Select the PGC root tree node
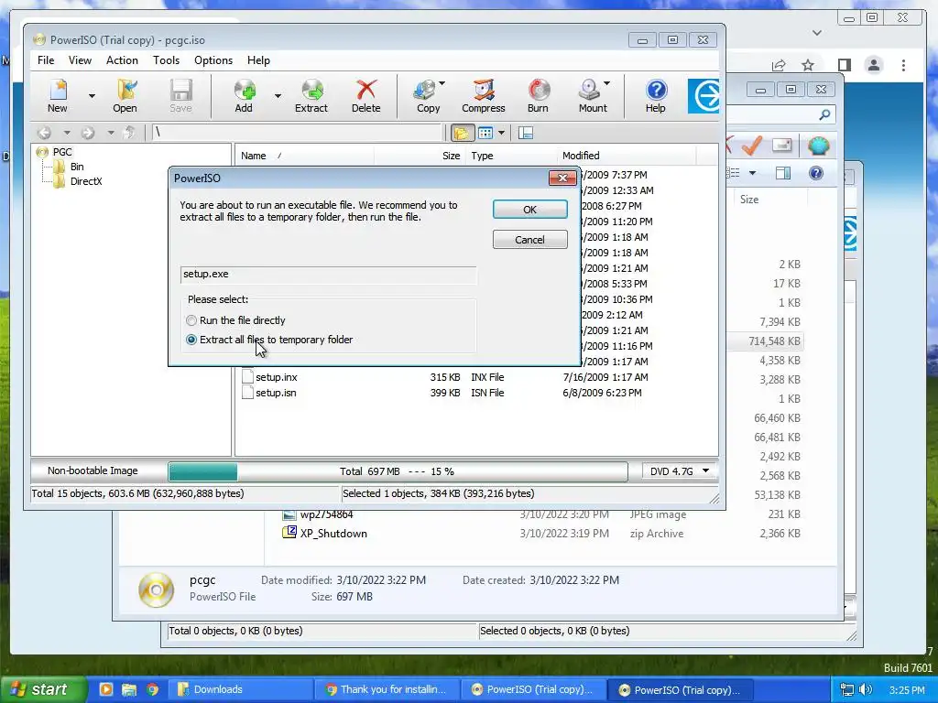This screenshot has height=703, width=938. pos(62,152)
